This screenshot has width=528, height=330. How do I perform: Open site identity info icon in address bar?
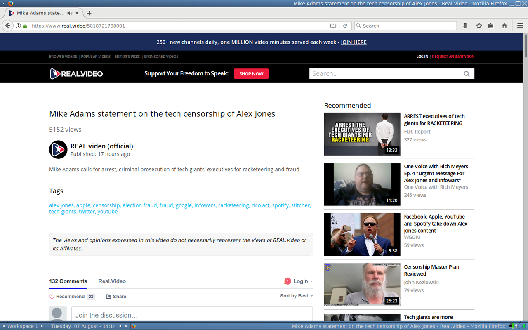pos(18,26)
